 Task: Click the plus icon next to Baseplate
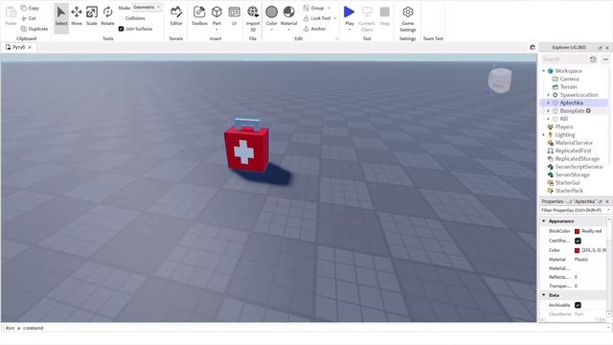tap(588, 111)
